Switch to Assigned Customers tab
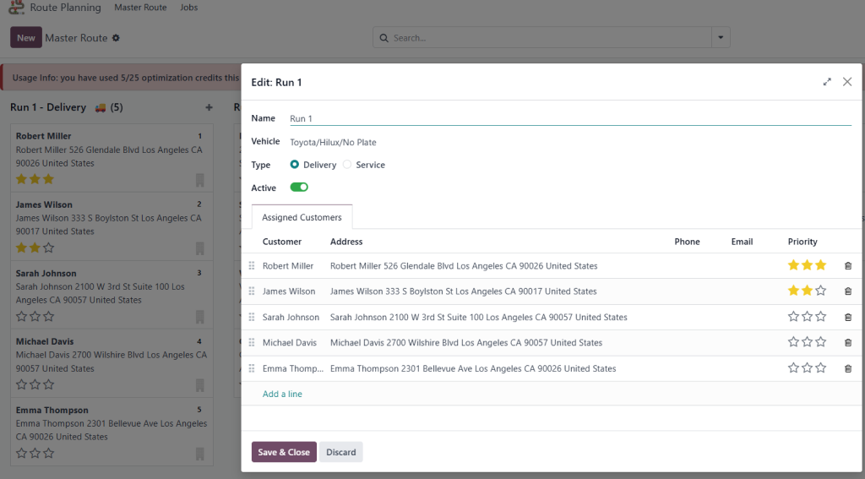This screenshot has height=479, width=865. (302, 217)
